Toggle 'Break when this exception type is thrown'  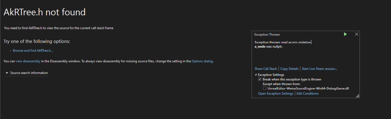260,79
